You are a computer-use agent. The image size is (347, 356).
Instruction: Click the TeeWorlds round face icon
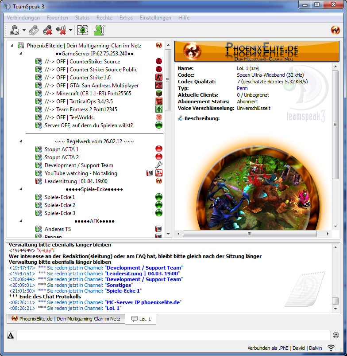[x=159, y=117]
